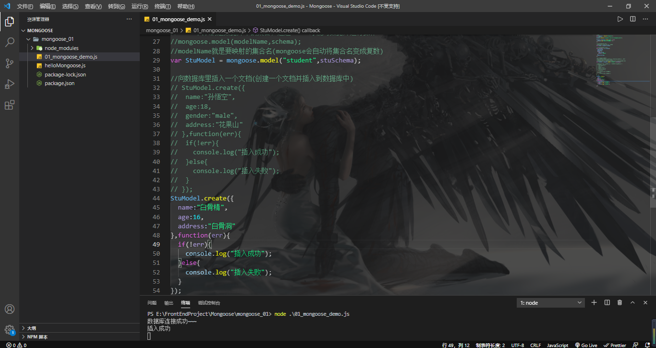Viewport: 656px width, 348px height.
Task: Open the Accounts menu icon
Action: (9, 309)
